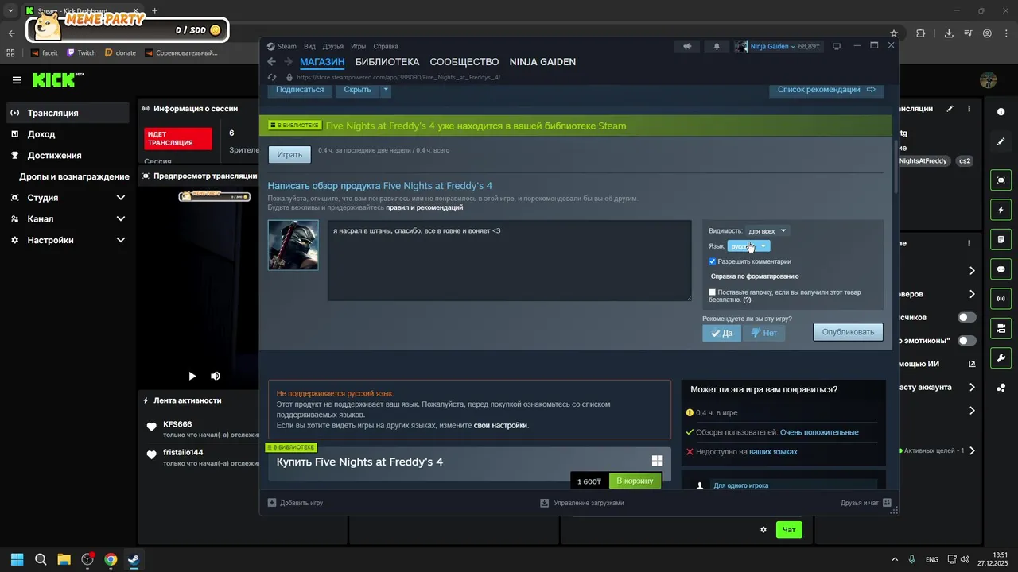The height and width of the screenshot is (572, 1018).
Task: Click three-dot menu next to stream info pencil
Action: coord(969,109)
